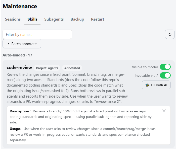Go to the Backup tab

pos(77,19)
